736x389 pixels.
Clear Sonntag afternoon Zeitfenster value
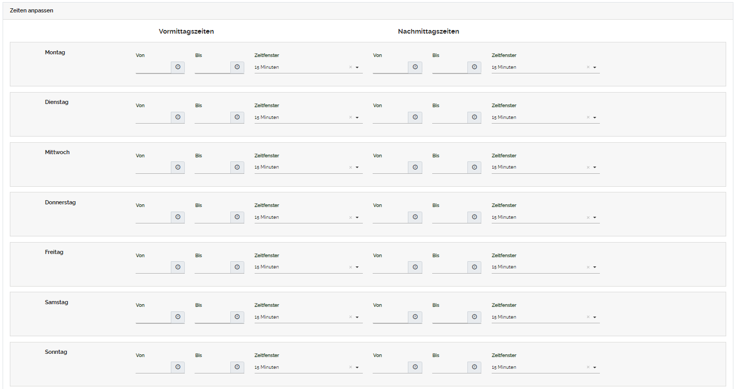point(588,367)
